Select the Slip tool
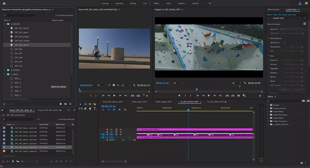Viewport: 310px width, 168px height. pos(81,109)
